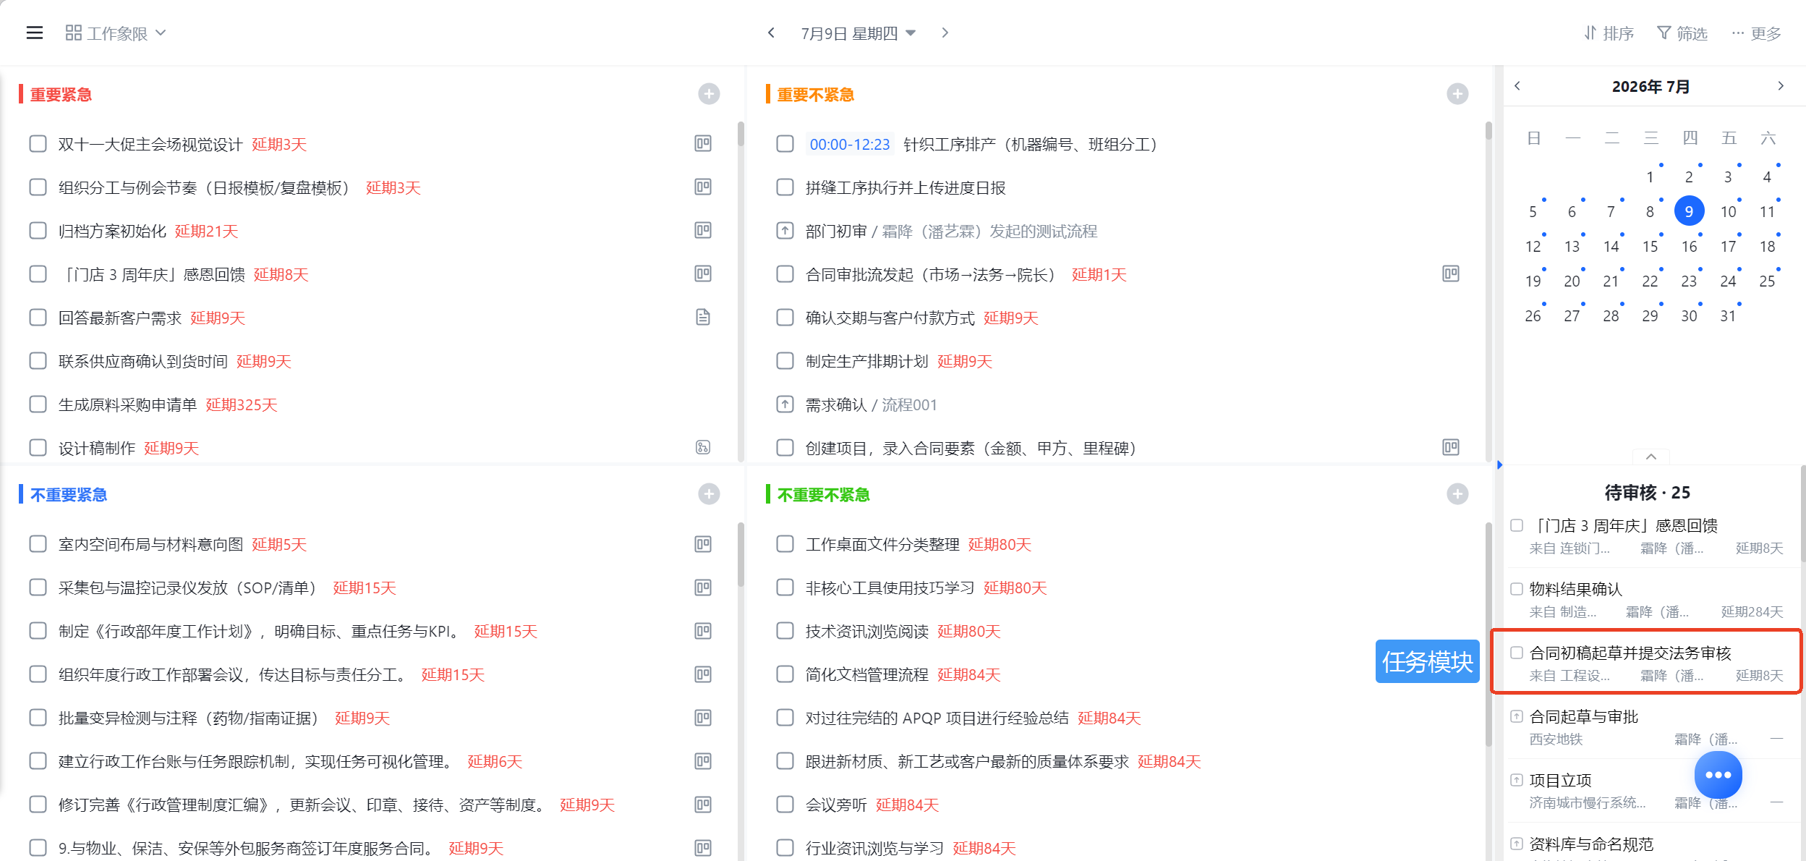Screen dimensions: 1806x861
Task: Click approval icon for 合同起草与审批
Action: pos(1517,716)
